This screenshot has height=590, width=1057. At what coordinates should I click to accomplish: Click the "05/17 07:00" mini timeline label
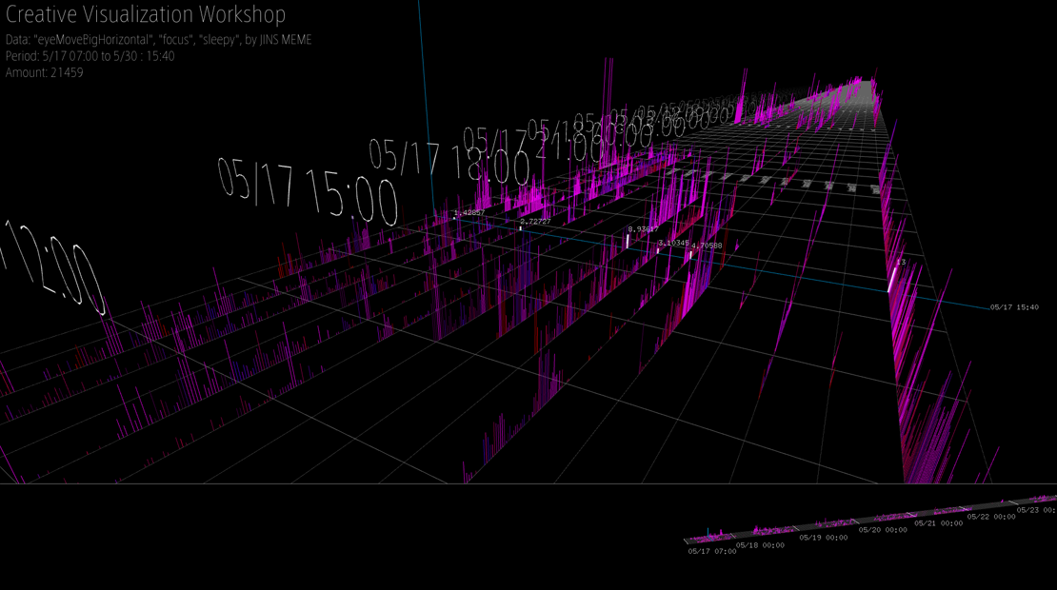(x=712, y=551)
